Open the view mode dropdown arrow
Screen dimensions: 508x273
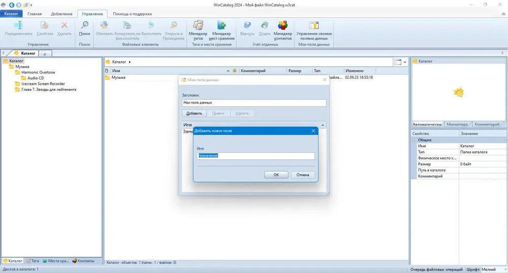tap(405, 62)
